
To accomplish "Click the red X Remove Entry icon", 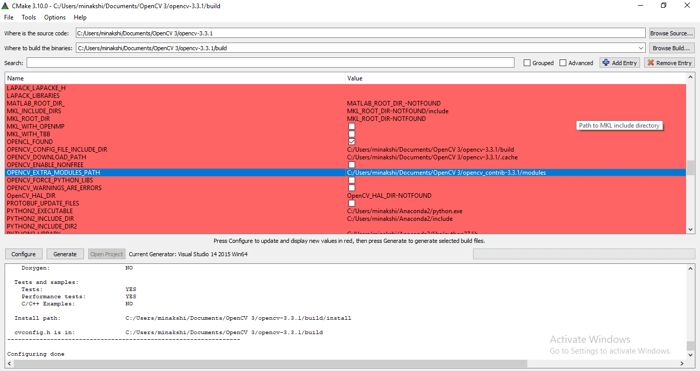I will [x=651, y=63].
